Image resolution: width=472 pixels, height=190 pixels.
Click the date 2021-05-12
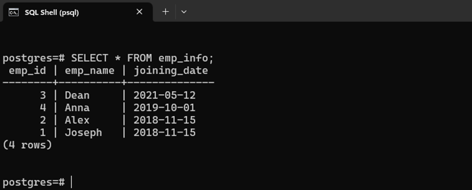point(165,95)
